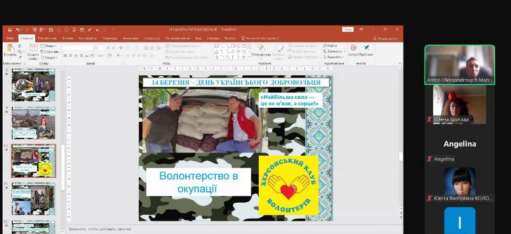Image resolution: width=511 pixels, height=234 pixels.
Task: Decrease font size button
Action: point(114,48)
